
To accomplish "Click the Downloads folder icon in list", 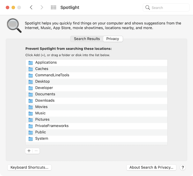I will (x=31, y=101).
